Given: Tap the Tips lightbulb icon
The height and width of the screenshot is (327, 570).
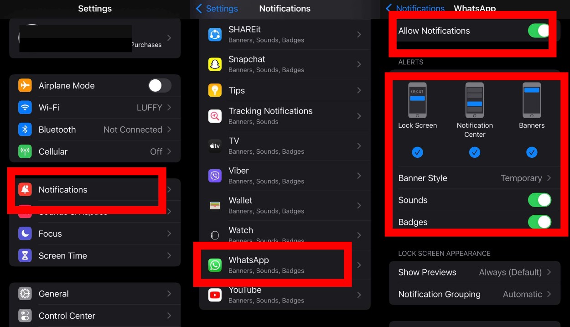Looking at the screenshot, I should coord(215,90).
